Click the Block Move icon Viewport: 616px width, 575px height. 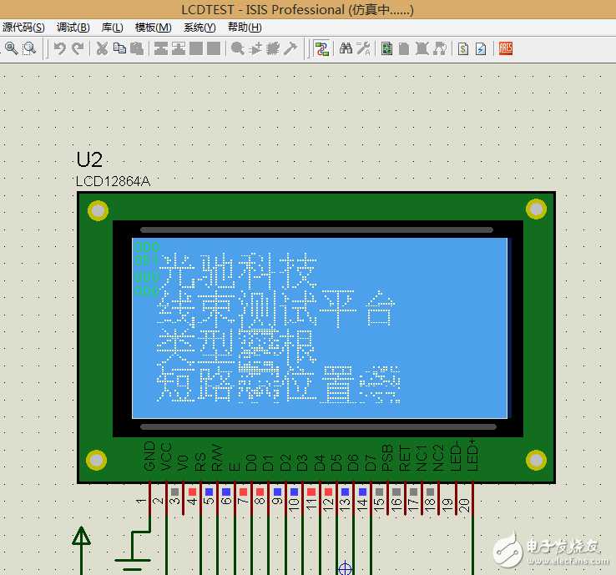coord(179,48)
